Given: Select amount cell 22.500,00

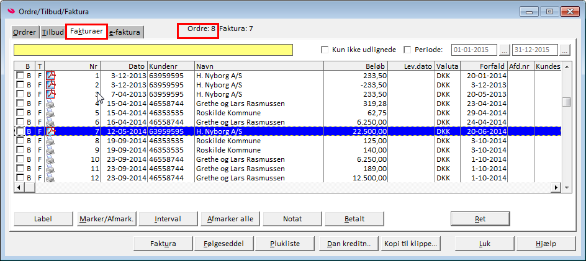Looking at the screenshot, I should tap(356, 131).
